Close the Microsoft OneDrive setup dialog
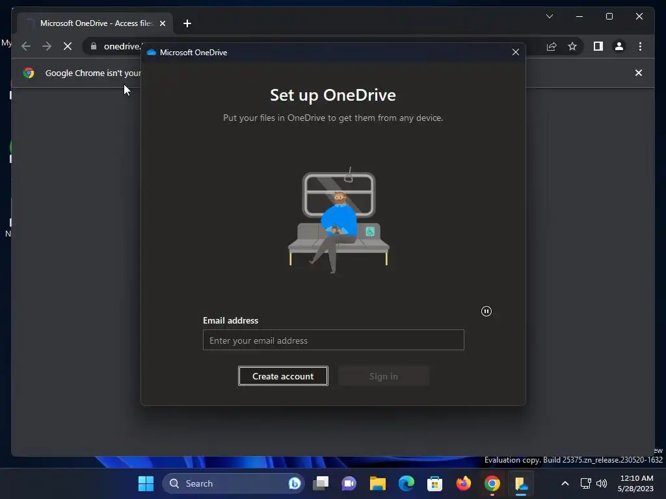The width and height of the screenshot is (666, 499). click(516, 52)
